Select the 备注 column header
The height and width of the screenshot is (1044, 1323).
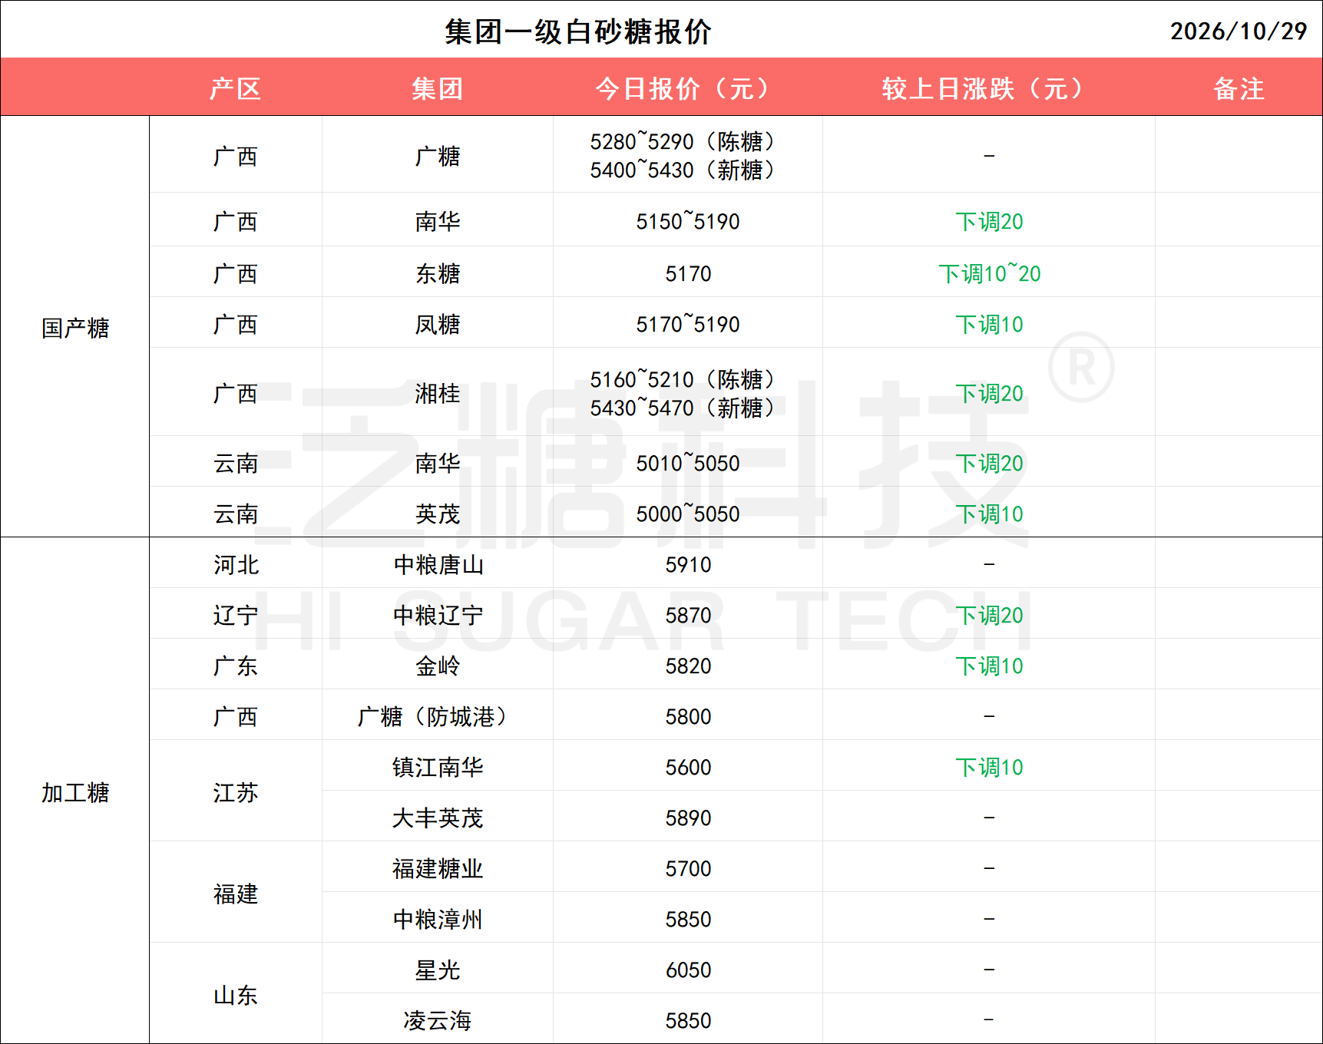(1239, 88)
